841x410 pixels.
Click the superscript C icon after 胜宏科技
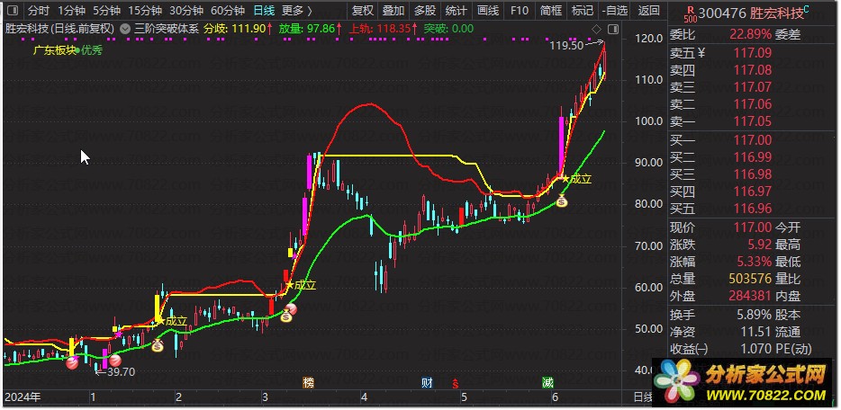click(x=807, y=7)
